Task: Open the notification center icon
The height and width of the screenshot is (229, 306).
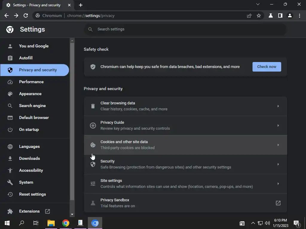Action: click(x=296, y=223)
